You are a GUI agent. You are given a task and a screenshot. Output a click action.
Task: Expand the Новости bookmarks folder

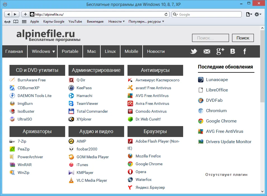117,22
